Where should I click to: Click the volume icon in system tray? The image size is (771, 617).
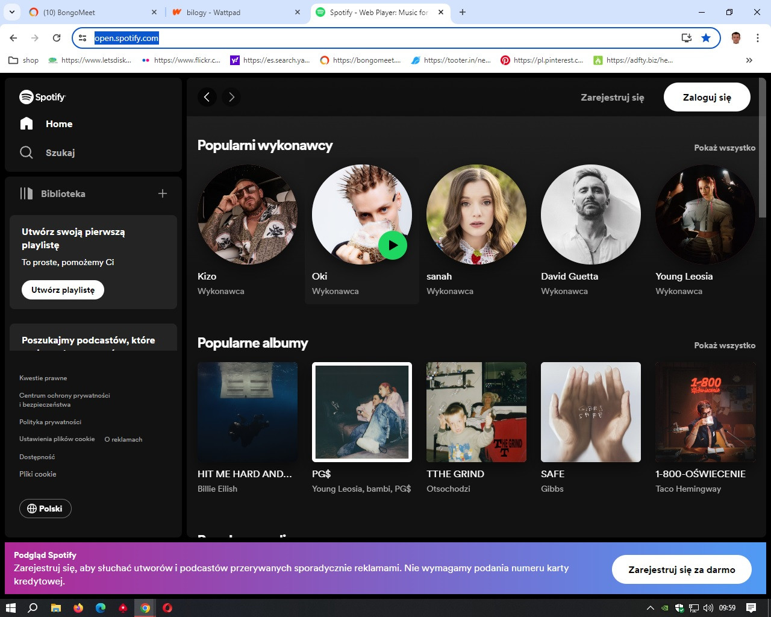[x=708, y=608]
